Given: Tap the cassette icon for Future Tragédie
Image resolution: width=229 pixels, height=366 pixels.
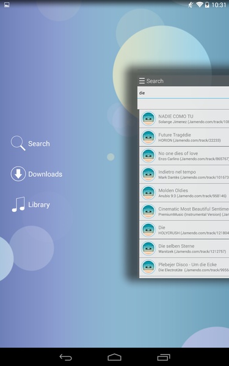Looking at the screenshot, I should click(x=148, y=137).
